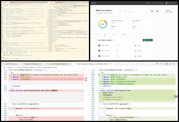The image size is (179, 122).
Task: Open the Dashboard link in the dark navbar
Action: (x=148, y=3)
